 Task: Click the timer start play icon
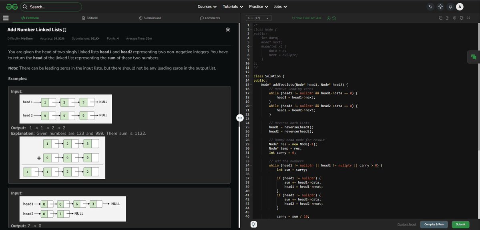pyautogui.click(x=328, y=18)
